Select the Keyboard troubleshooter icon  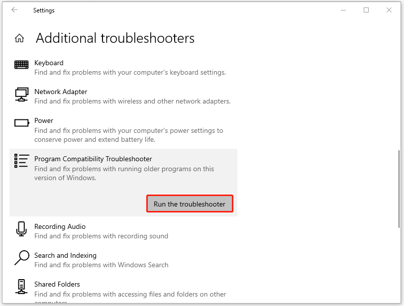point(21,65)
